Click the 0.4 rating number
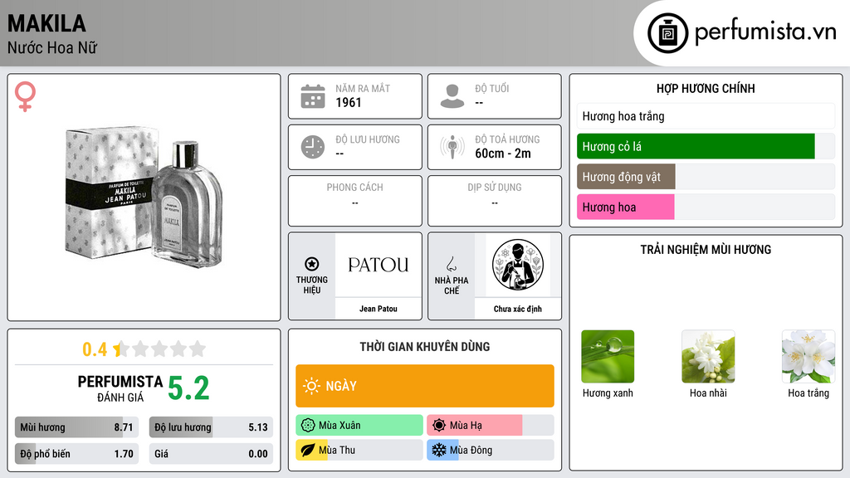The height and width of the screenshot is (478, 850). [95, 349]
